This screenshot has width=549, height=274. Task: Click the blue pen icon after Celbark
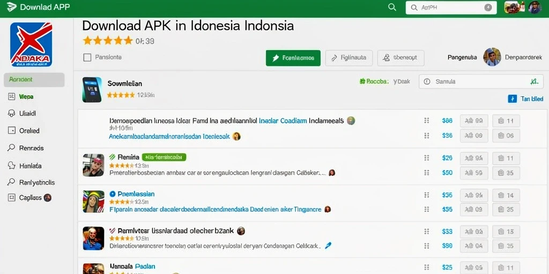click(x=328, y=246)
